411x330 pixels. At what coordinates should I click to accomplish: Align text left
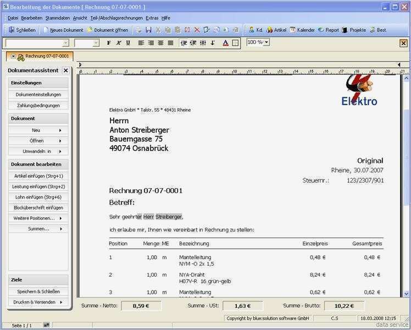pos(141,43)
